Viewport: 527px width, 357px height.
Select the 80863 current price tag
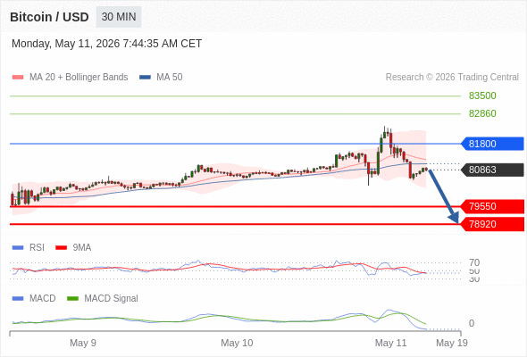pos(492,170)
